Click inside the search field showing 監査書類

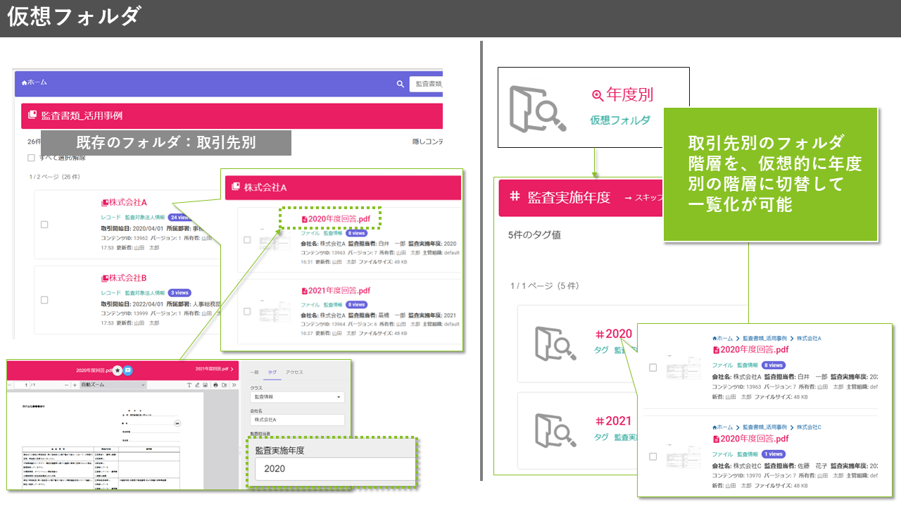(x=426, y=84)
